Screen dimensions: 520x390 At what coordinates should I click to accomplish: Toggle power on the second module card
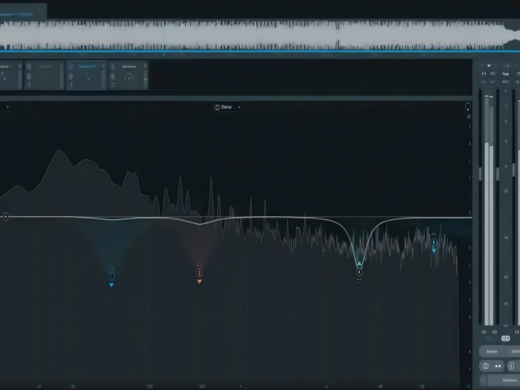pos(29,67)
